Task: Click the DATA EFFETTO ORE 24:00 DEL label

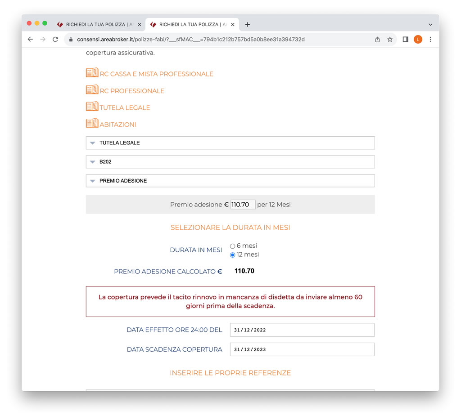Action: click(174, 330)
